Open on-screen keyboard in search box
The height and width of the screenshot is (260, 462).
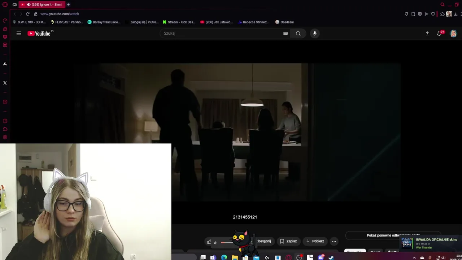pos(286,33)
